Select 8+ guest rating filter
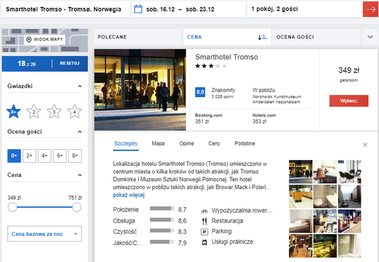 coord(75,155)
